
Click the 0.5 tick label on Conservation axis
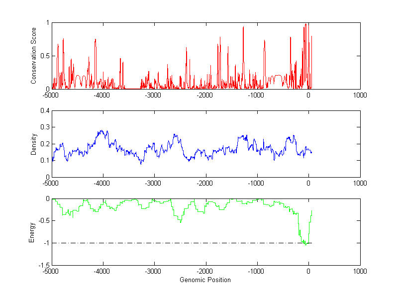(x=44, y=56)
